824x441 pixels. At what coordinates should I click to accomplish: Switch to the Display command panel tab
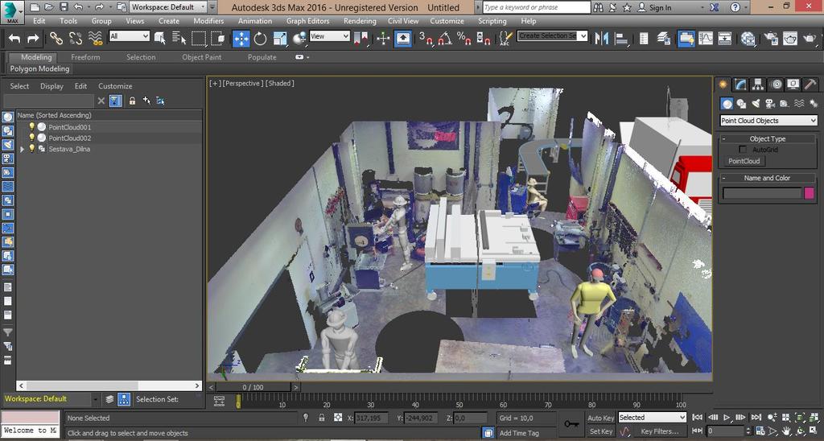point(793,84)
